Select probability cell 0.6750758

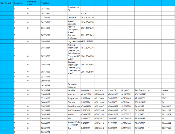click(x=47, y=86)
